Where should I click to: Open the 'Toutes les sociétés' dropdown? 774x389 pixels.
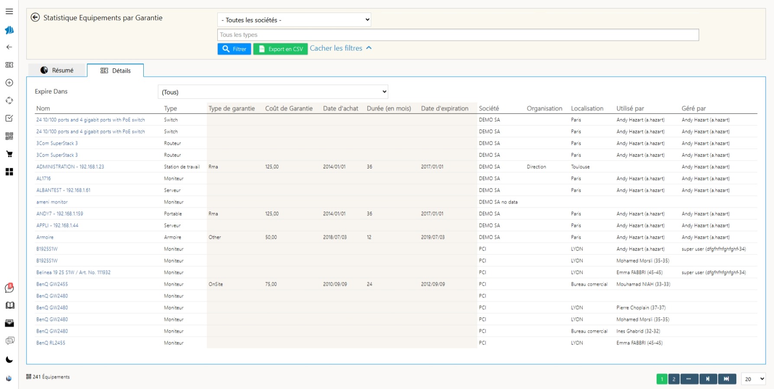tap(294, 20)
